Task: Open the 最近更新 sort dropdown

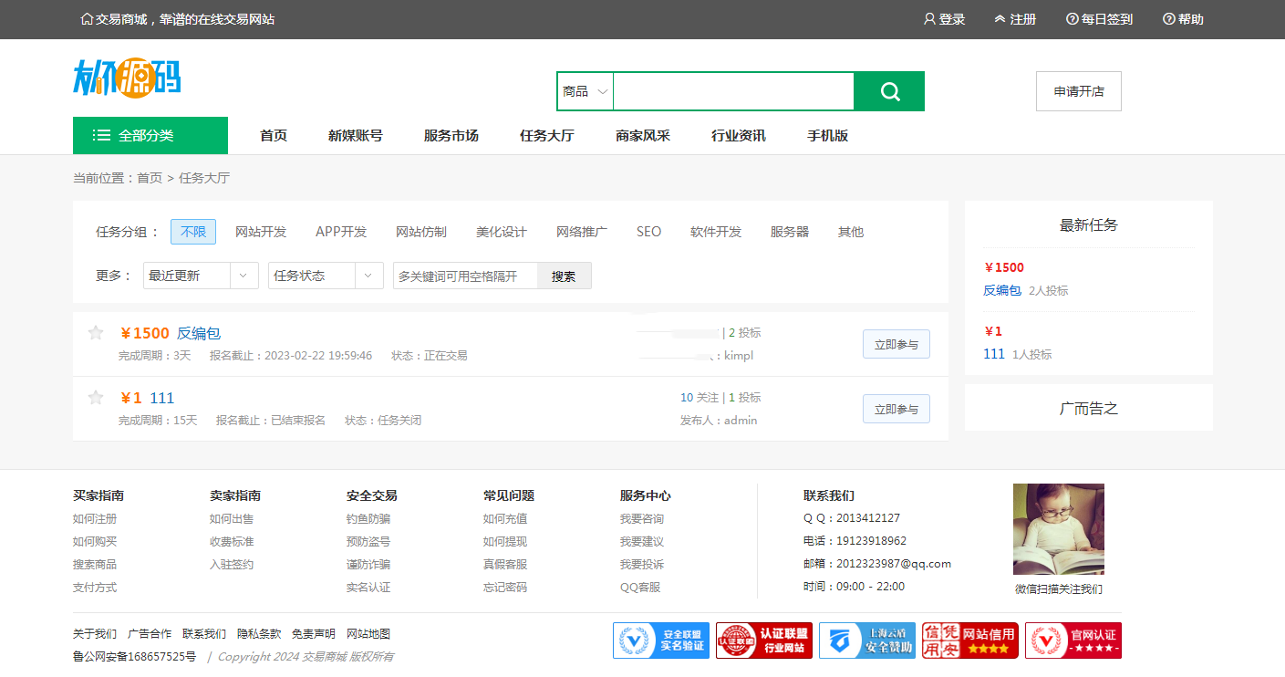Action: [201, 276]
